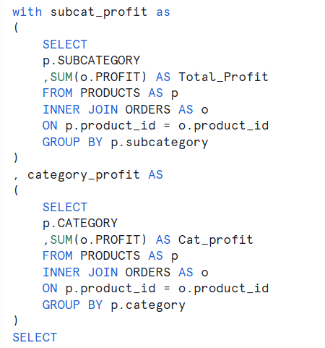Click the second ON p.product_id join condition
Image resolution: width=325 pixels, height=348 pixels.
point(155,289)
